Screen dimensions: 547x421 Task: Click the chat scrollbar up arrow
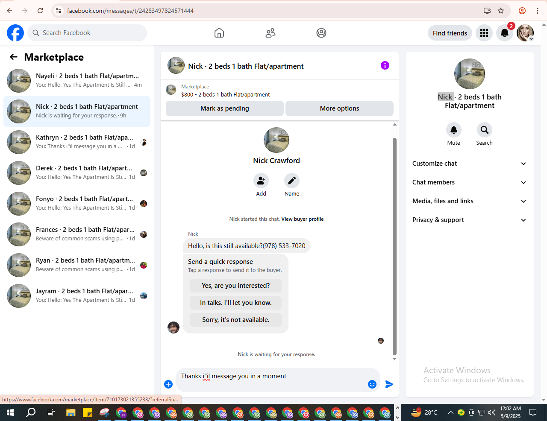point(394,125)
